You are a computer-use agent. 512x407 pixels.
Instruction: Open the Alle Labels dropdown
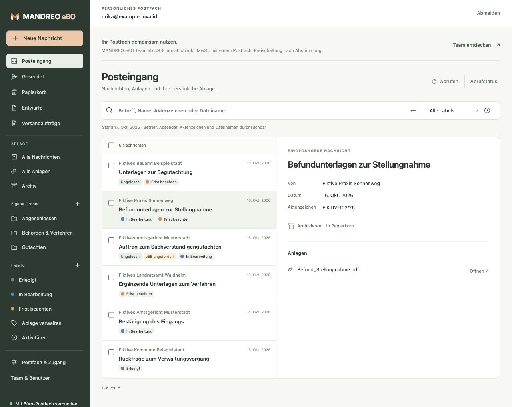coord(454,110)
